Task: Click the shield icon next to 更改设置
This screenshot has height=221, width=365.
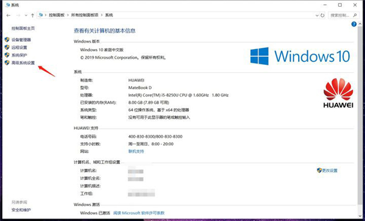Action: pyautogui.click(x=319, y=171)
